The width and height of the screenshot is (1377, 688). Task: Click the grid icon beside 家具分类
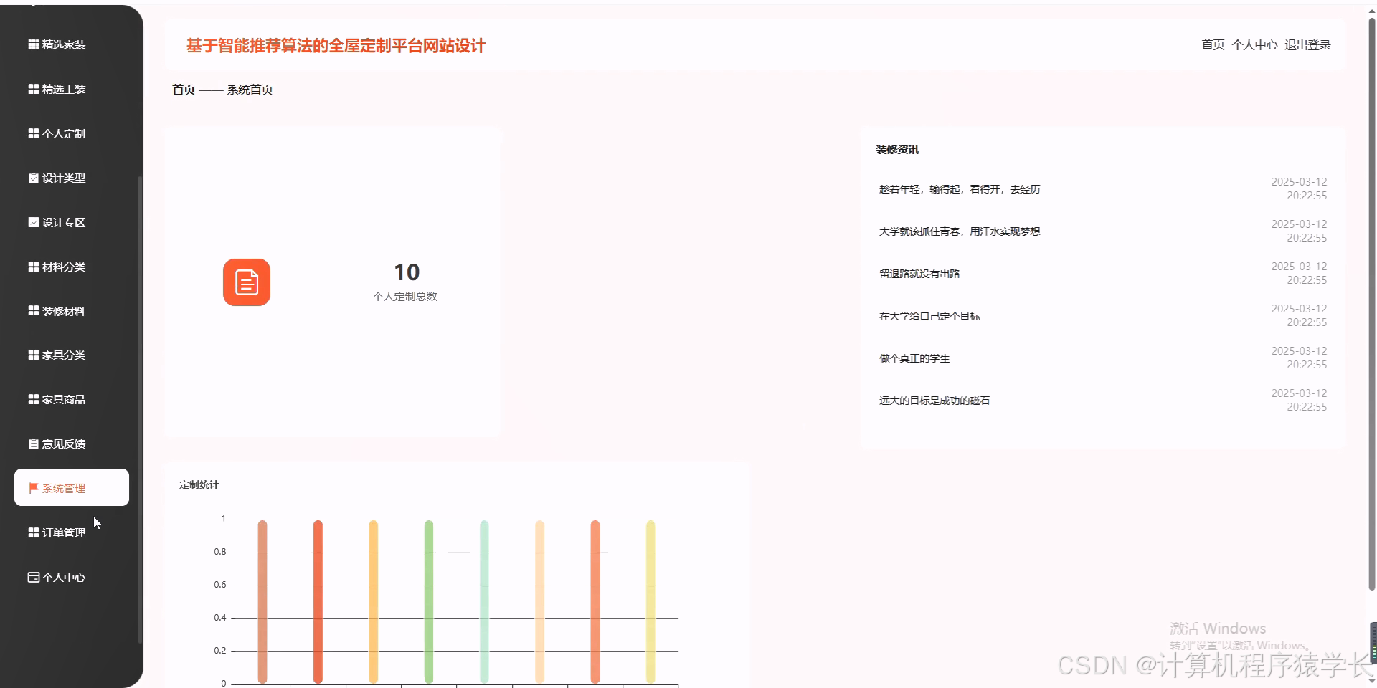34,355
